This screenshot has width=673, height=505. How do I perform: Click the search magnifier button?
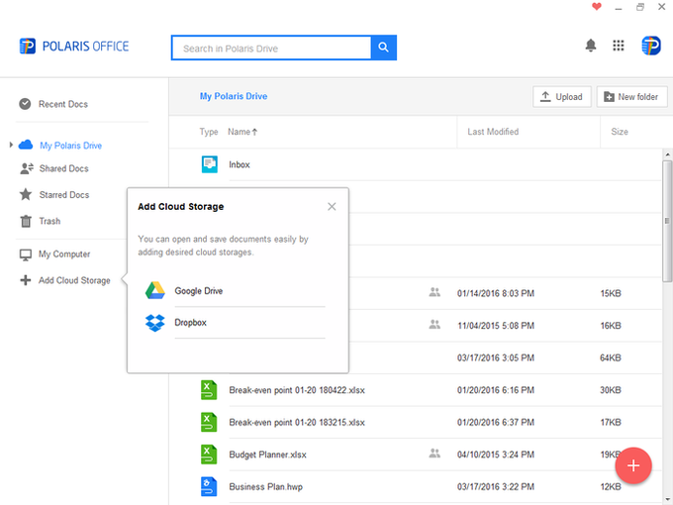click(x=384, y=48)
